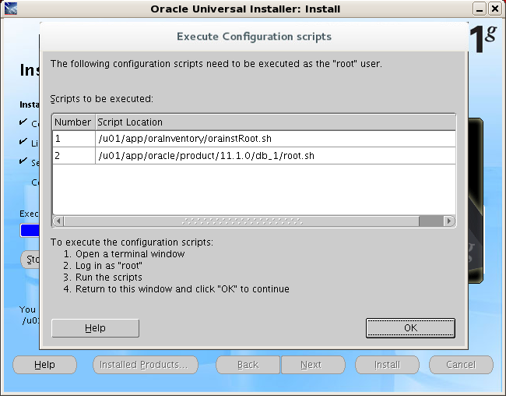
Task: Minimize the Oracle Universal Installer window
Action: (x=480, y=9)
